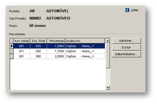This screenshot has width=157, height=104.
Task: Click the Ass. Inicial column header
Action: (22, 41)
